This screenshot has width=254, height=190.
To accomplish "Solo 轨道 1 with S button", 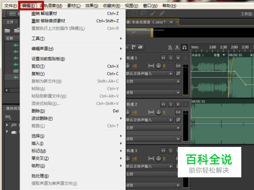I will click(171, 58).
